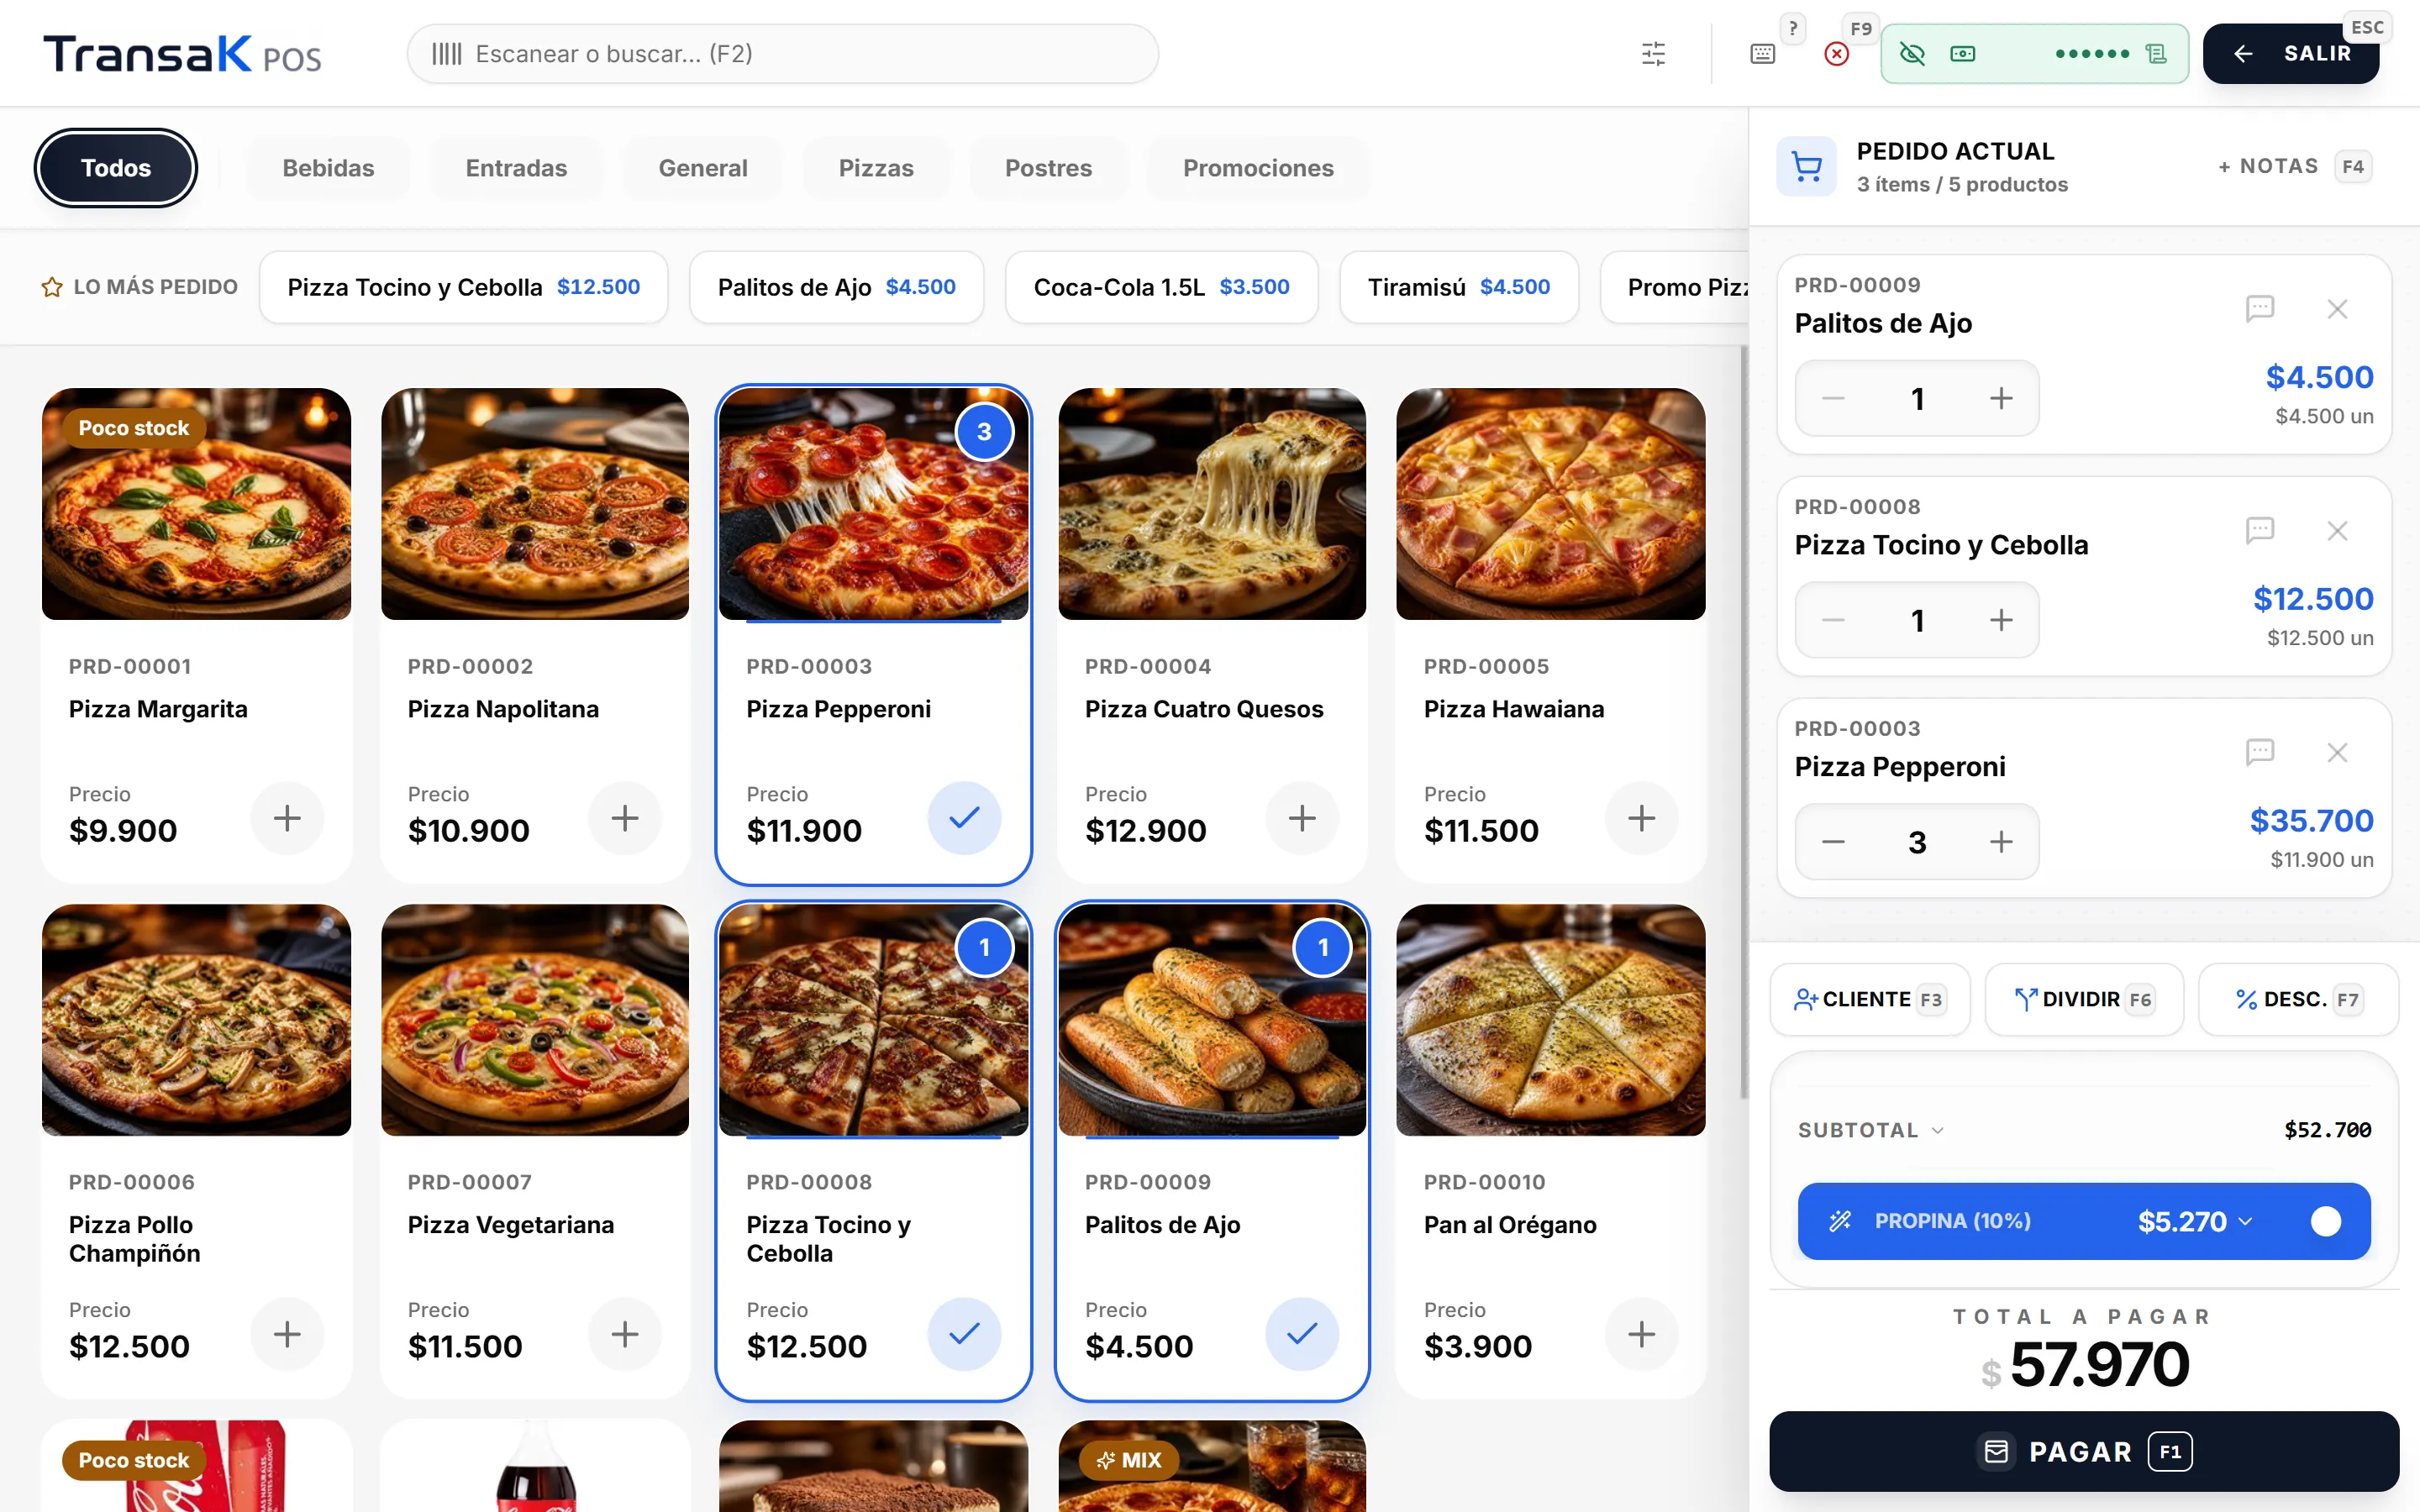Increase Pizza Pepperoni quantity in order

pos(2001,842)
